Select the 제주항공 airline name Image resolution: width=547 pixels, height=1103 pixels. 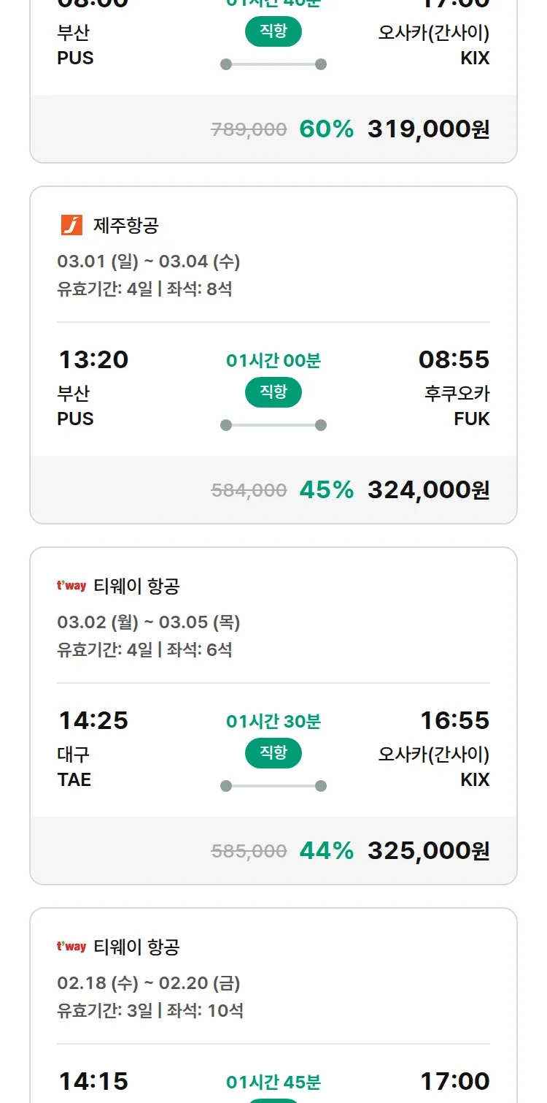[x=125, y=226]
